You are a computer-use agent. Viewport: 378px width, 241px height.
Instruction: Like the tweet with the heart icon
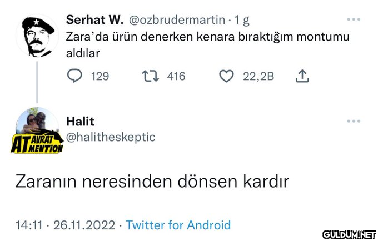[x=226, y=76]
